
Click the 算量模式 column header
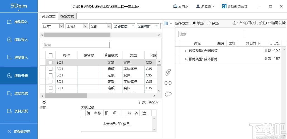click(111, 55)
